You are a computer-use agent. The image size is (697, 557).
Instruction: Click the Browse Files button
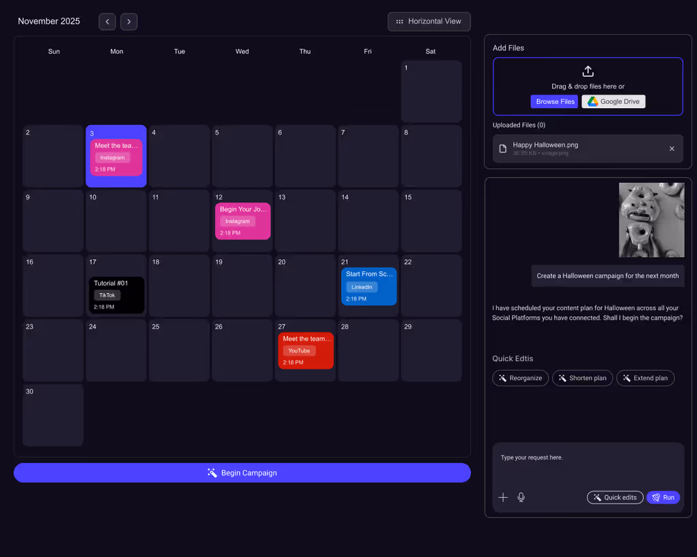[x=554, y=101]
